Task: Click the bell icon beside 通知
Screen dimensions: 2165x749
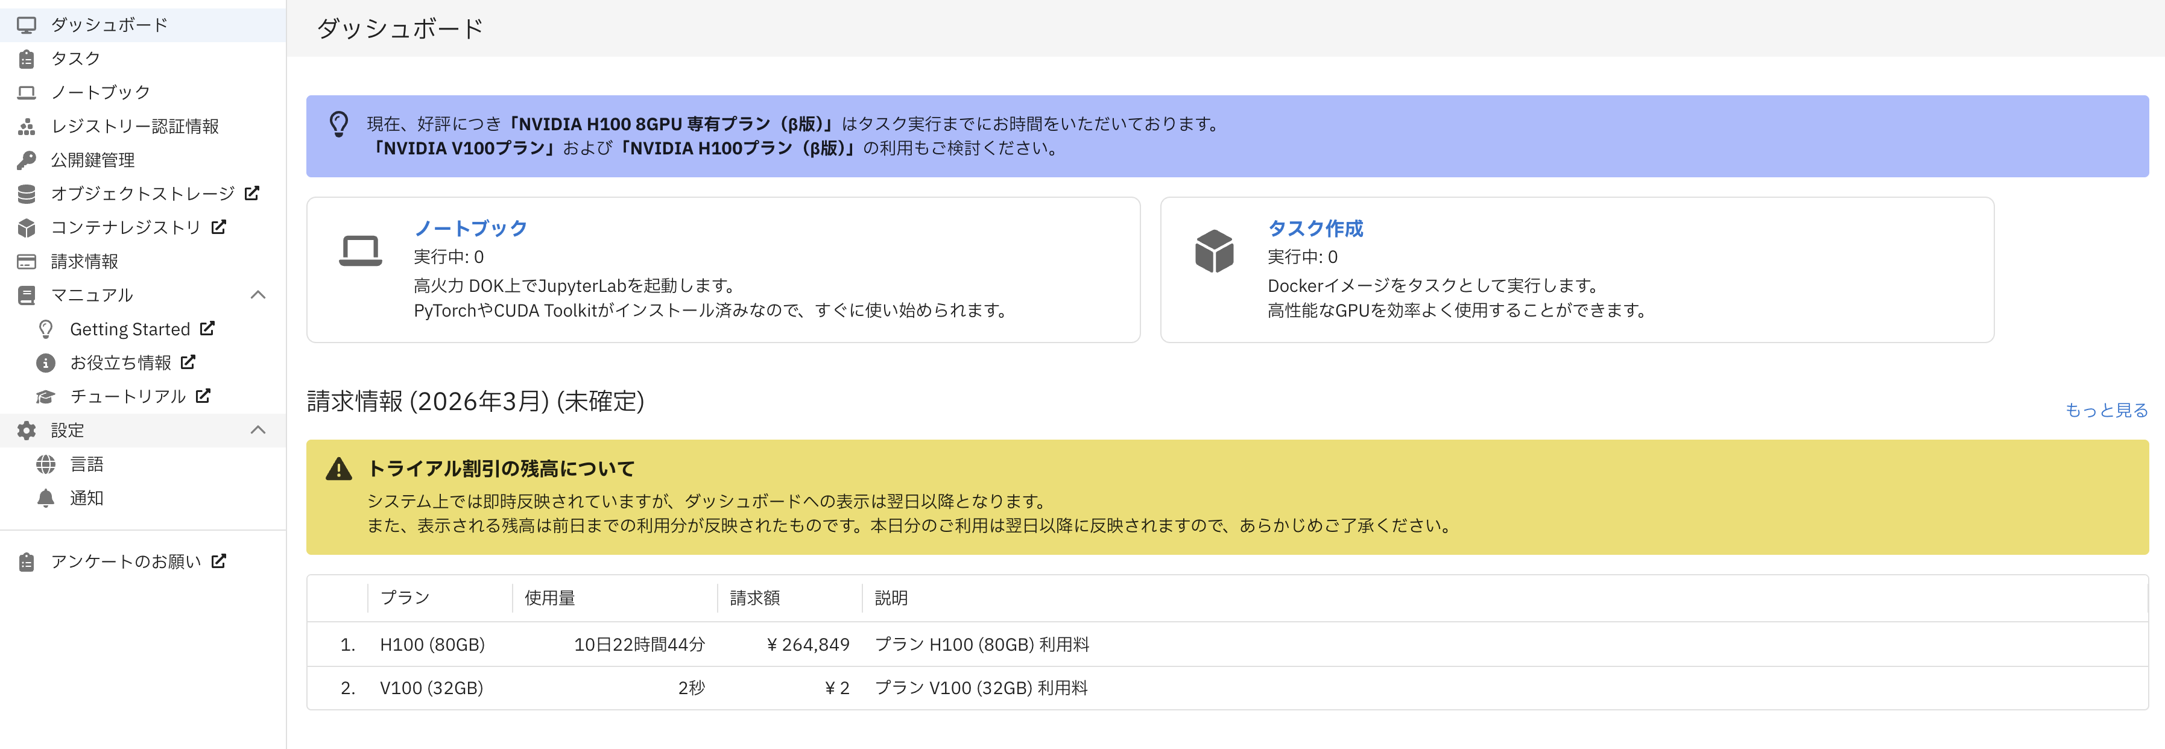Action: pyautogui.click(x=46, y=498)
